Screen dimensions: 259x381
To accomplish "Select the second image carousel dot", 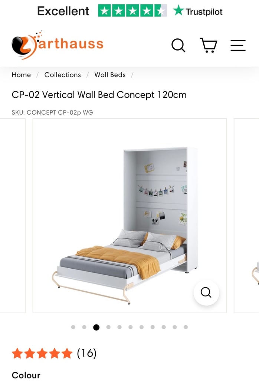I will 84,327.
